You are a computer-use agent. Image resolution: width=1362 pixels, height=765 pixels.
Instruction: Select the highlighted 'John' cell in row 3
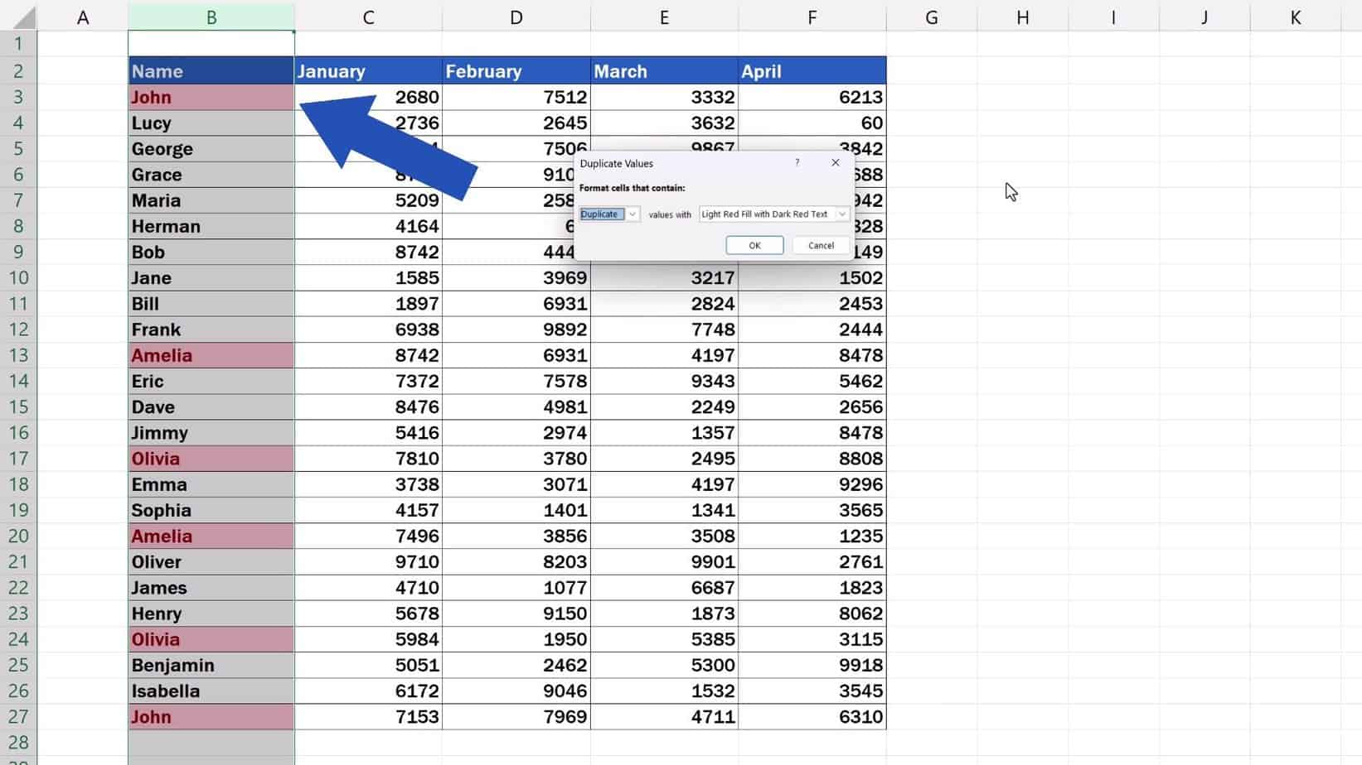(210, 97)
